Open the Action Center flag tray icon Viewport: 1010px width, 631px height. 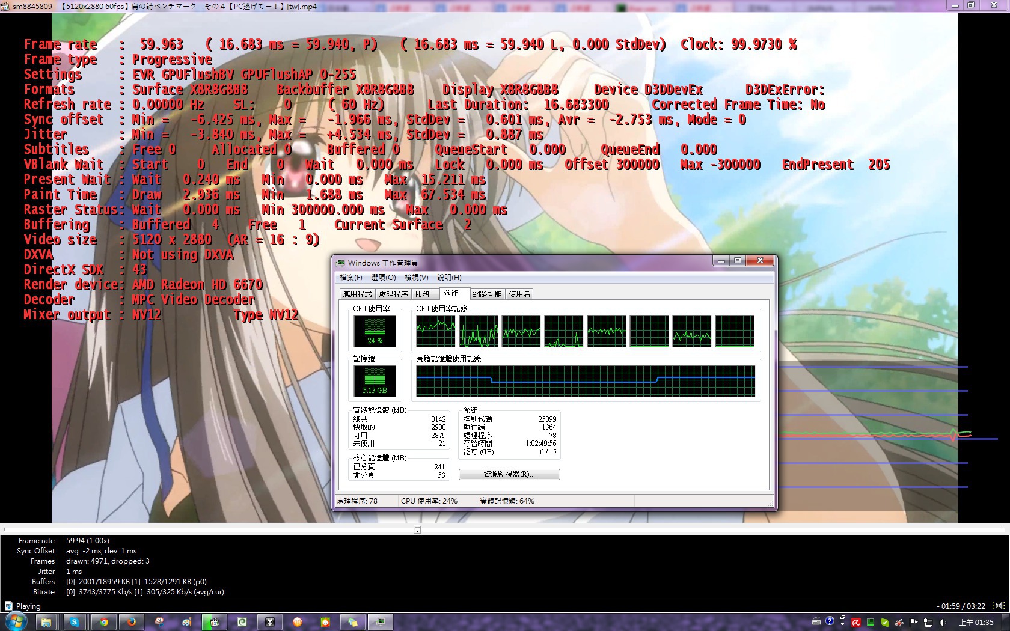tap(913, 622)
